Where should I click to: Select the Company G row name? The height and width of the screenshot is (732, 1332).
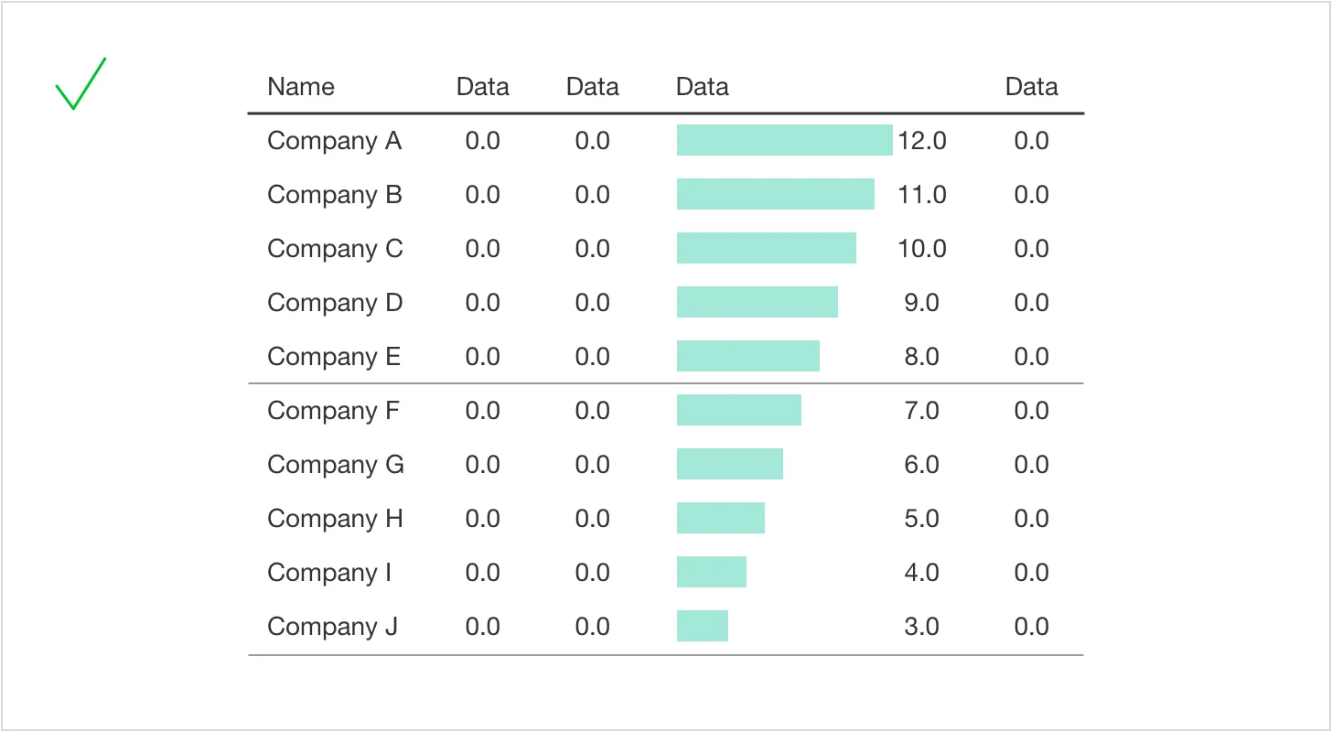coord(336,465)
